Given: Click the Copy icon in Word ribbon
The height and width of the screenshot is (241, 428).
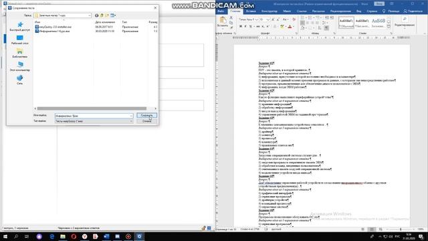Looking at the screenshot, I should pyautogui.click(x=231, y=23).
